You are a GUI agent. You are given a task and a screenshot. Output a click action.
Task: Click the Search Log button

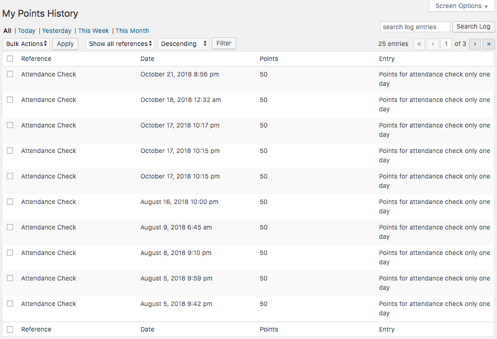(x=473, y=27)
